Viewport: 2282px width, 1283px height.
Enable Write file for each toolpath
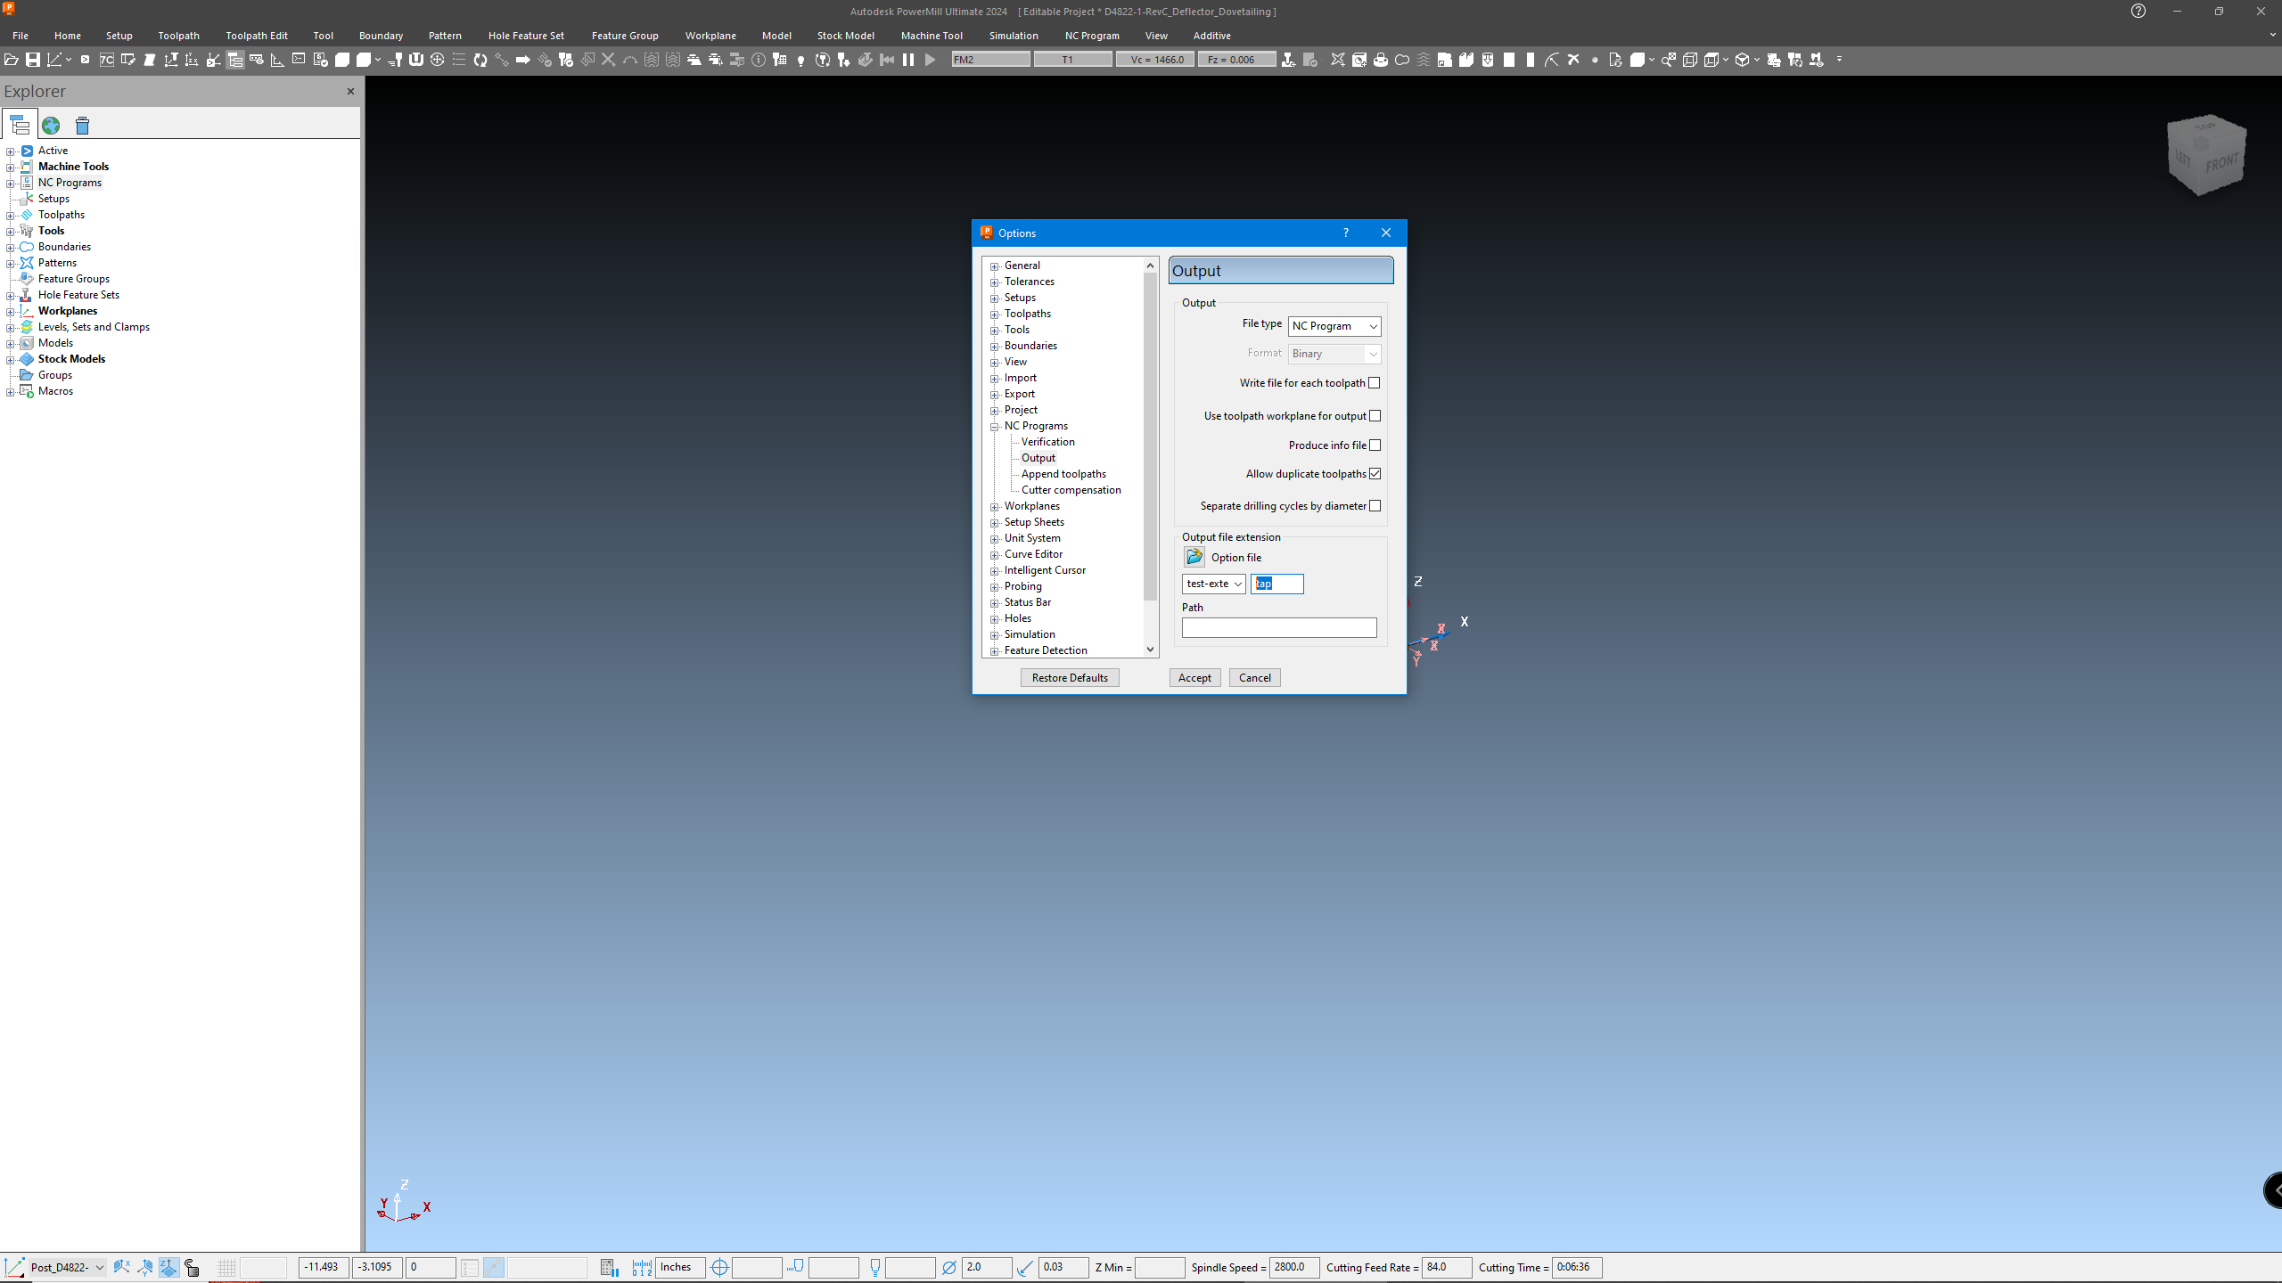coord(1375,382)
